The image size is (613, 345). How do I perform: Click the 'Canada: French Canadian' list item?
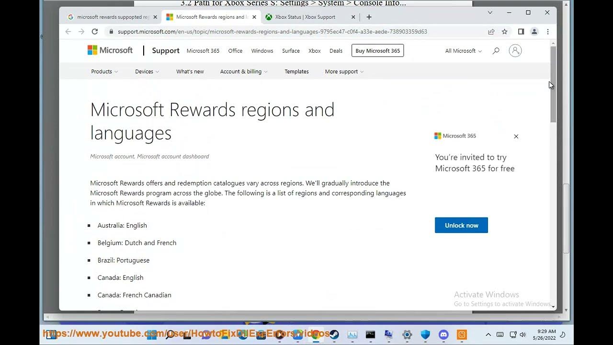pos(135,295)
